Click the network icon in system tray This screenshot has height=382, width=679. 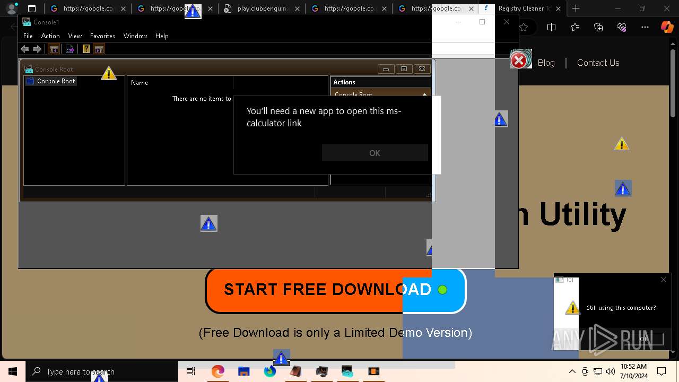[x=598, y=371]
